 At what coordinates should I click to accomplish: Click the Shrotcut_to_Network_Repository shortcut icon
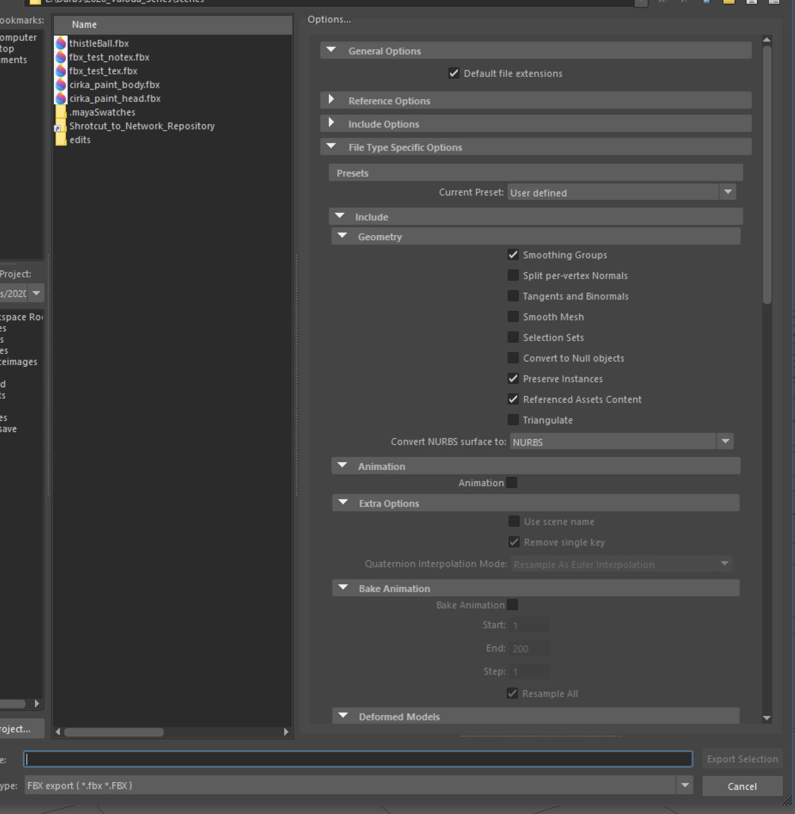coord(59,127)
